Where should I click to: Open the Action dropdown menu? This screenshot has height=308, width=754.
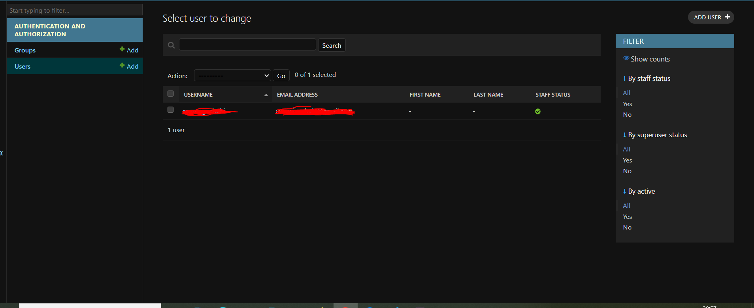(232, 76)
